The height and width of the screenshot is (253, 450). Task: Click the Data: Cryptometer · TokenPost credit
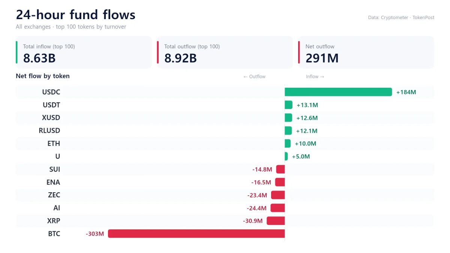[401, 18]
